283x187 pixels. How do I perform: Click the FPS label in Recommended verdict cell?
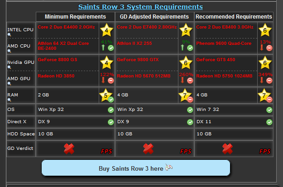[265, 151]
